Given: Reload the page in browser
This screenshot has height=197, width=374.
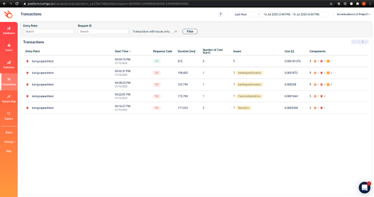Looking at the screenshot, I should pos(17,4).
